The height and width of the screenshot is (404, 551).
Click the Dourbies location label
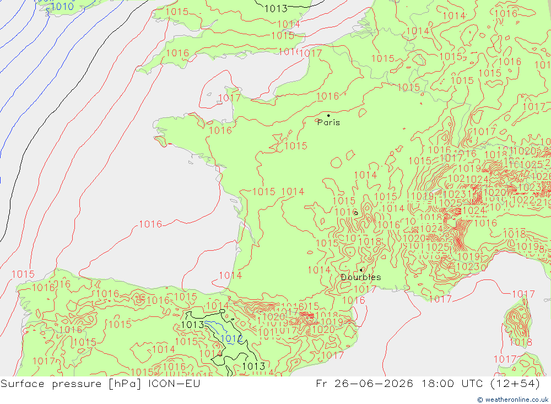coord(360,277)
